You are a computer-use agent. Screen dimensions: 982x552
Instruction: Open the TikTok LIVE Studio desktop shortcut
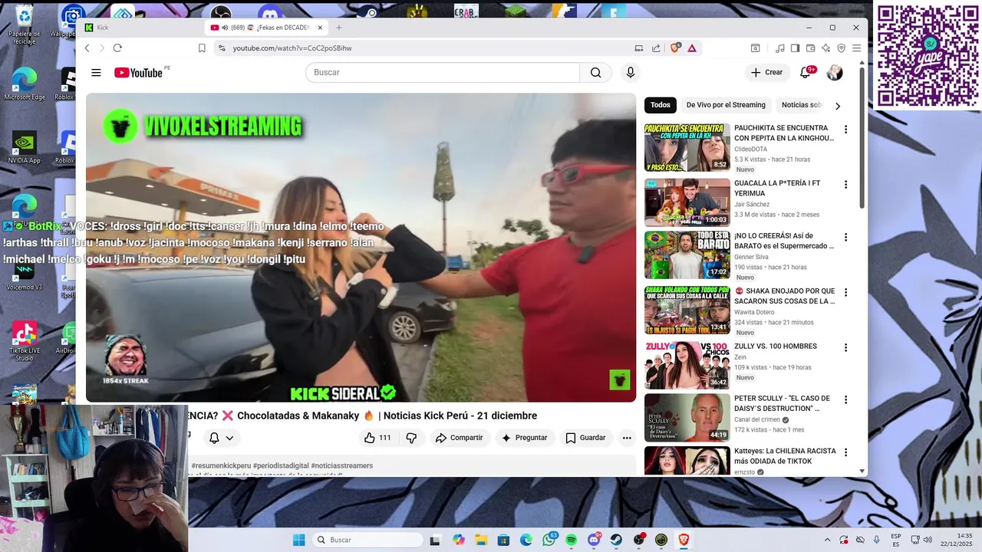24,340
